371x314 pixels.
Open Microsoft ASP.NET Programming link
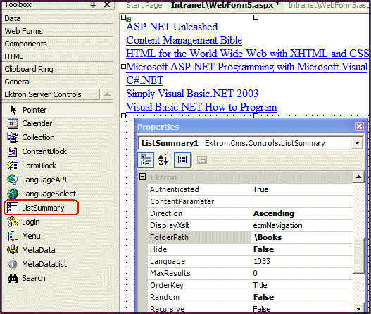click(247, 67)
